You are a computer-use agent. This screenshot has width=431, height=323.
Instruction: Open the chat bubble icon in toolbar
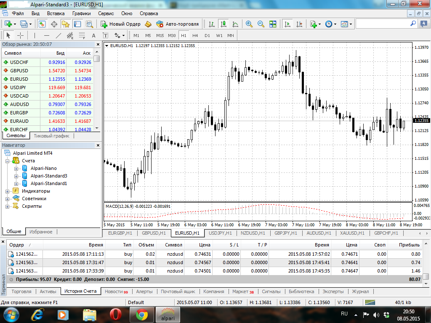click(x=423, y=24)
